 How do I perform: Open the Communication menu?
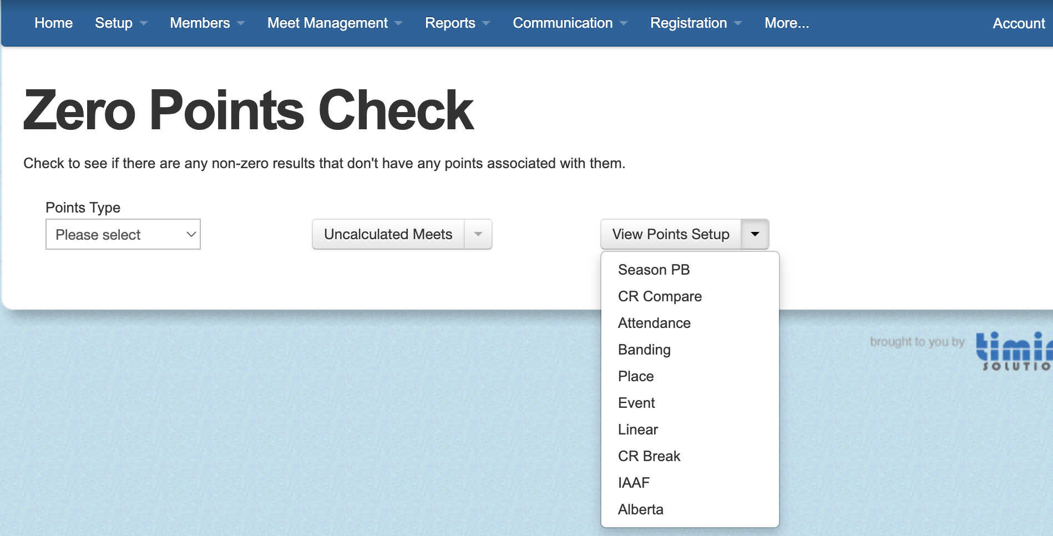(570, 23)
